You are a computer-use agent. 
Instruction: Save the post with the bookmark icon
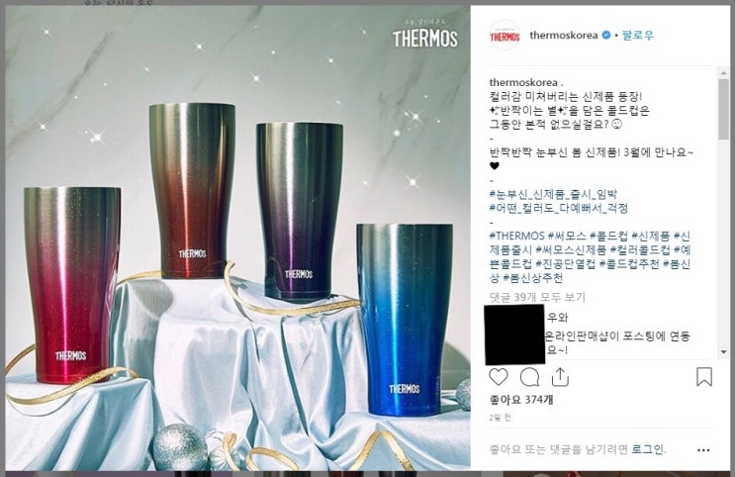tap(704, 377)
